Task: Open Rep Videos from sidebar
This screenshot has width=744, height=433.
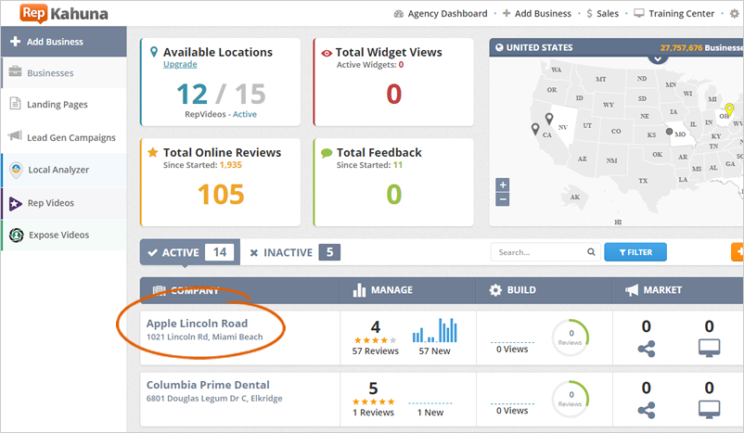Action: [51, 203]
